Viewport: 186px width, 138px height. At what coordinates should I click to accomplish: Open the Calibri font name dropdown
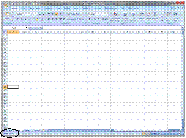point(29,14)
